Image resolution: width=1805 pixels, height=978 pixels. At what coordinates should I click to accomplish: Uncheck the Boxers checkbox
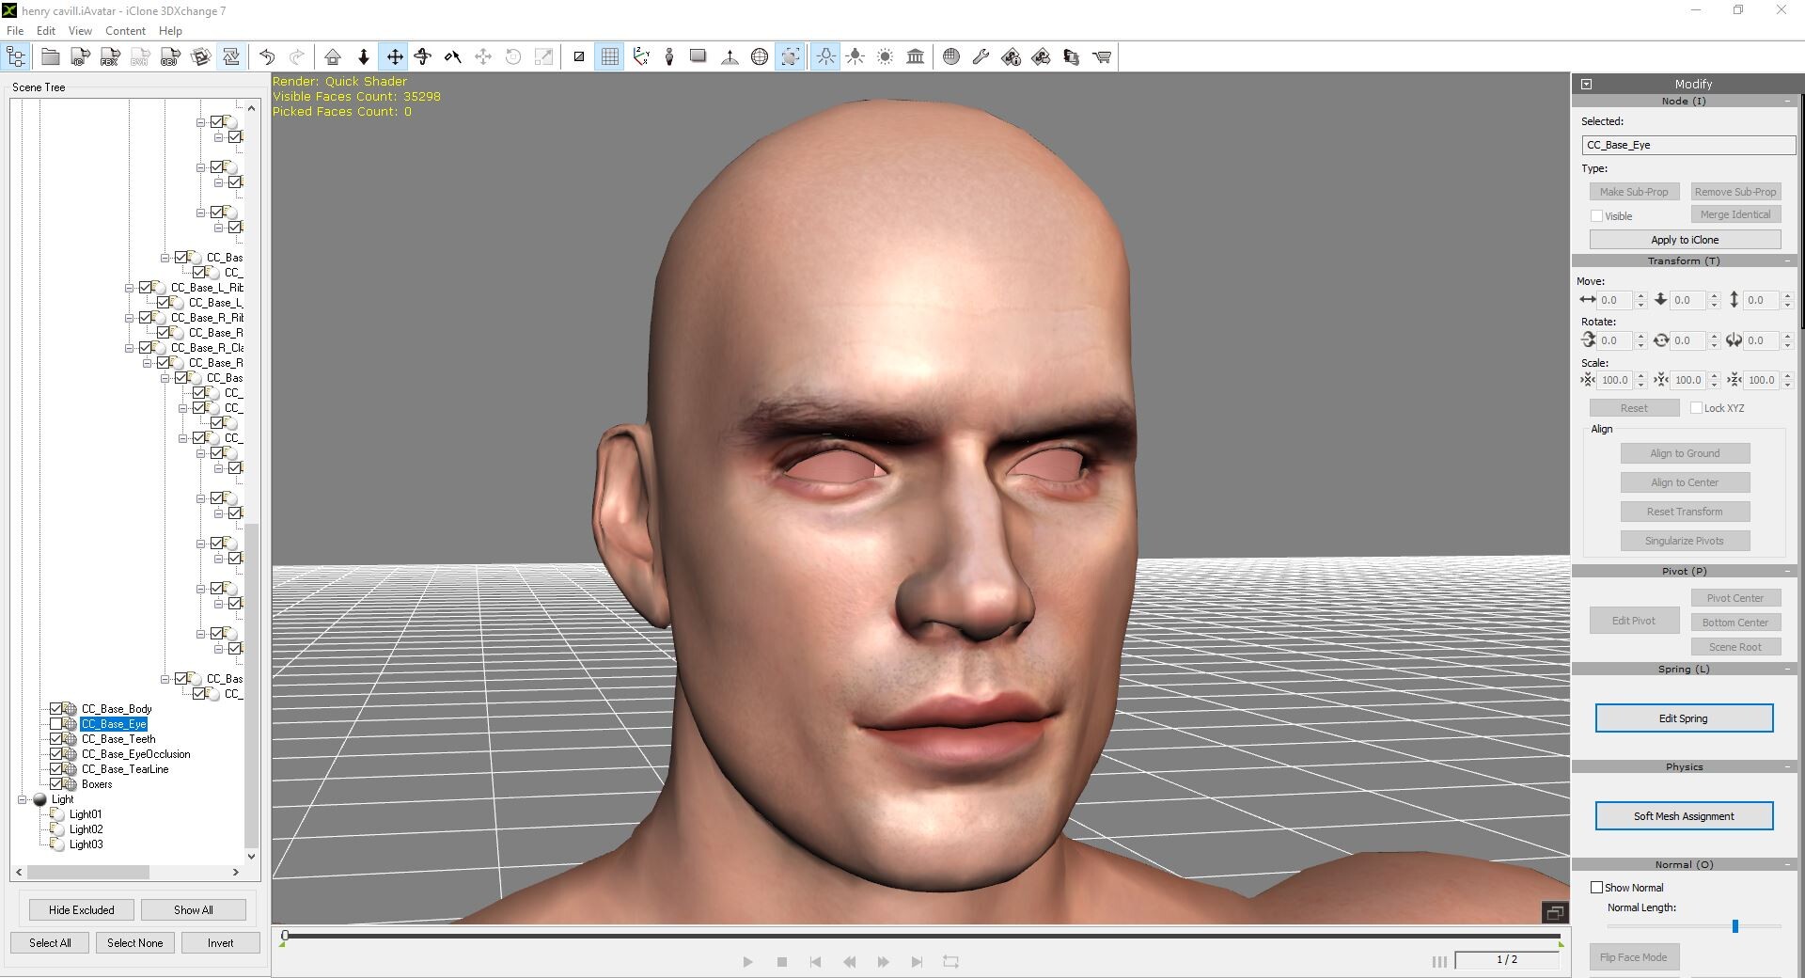click(55, 784)
